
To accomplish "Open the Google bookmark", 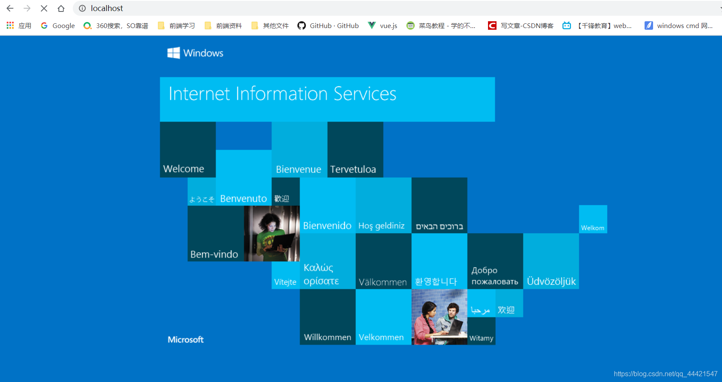I will point(58,25).
